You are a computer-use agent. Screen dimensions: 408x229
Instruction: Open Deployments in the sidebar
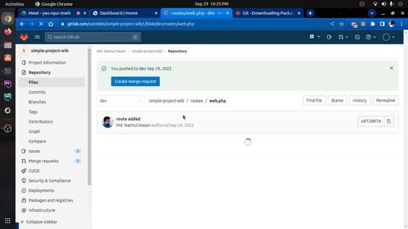[52, 191]
